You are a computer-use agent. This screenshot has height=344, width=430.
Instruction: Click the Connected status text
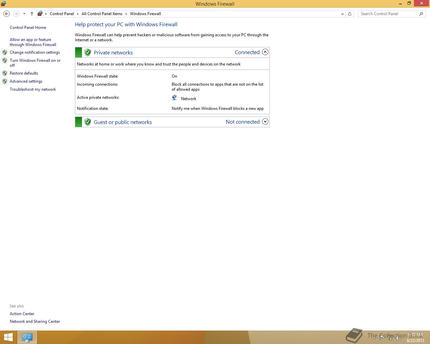click(247, 52)
